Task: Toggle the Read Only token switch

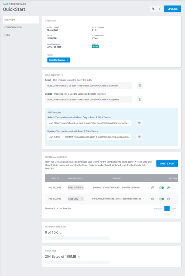Action: click(161, 199)
